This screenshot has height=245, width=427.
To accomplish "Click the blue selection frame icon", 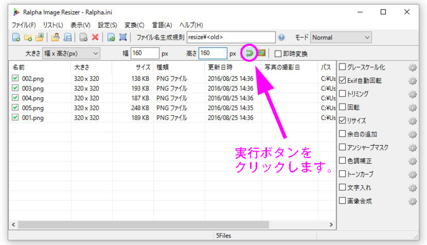I will pyautogui.click(x=123, y=37).
